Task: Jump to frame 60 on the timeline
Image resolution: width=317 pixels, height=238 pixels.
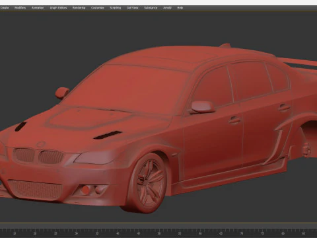Action: (200, 233)
